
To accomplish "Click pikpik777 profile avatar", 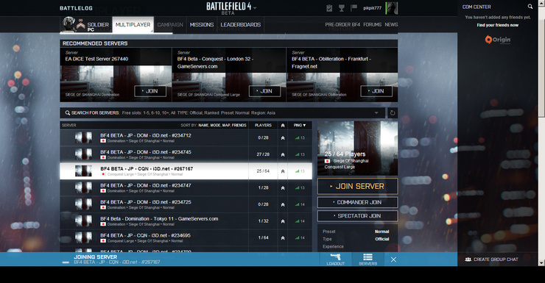I will (x=392, y=8).
